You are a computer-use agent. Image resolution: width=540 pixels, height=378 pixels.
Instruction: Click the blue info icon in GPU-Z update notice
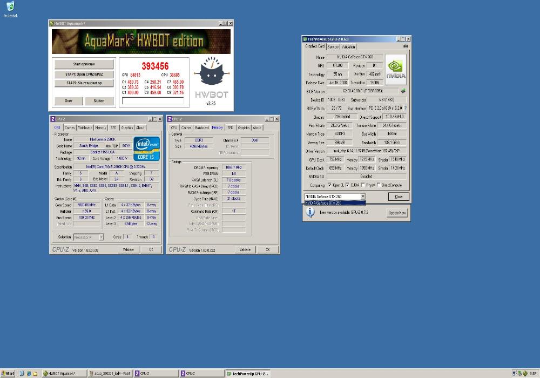click(x=310, y=212)
